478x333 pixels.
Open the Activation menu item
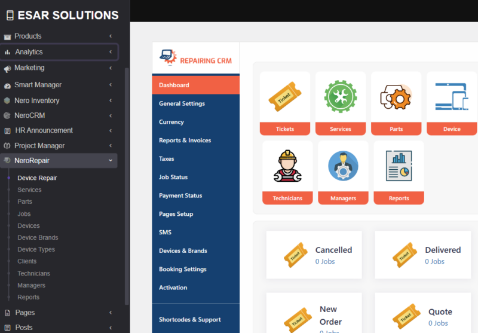(196, 288)
